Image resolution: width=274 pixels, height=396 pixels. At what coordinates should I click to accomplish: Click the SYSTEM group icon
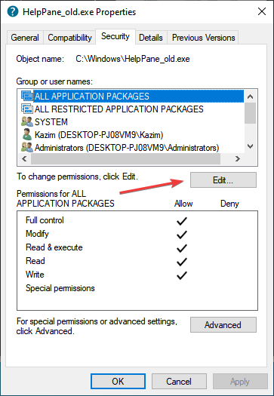(x=27, y=122)
